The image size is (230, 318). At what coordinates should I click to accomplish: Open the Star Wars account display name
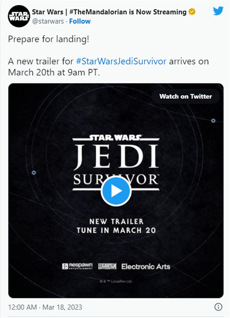pyautogui.click(x=109, y=12)
